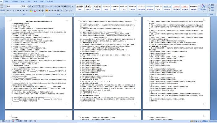This screenshot has height=123, width=217.
Task: Click the word count in status bar
Action: (x=6, y=121)
